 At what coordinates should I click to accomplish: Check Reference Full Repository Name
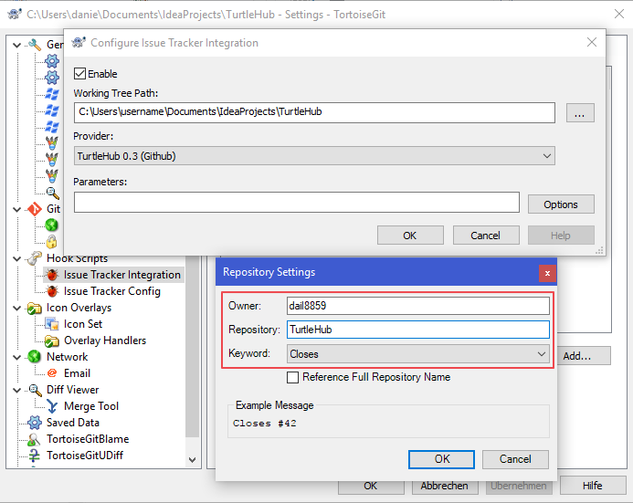[292, 377]
